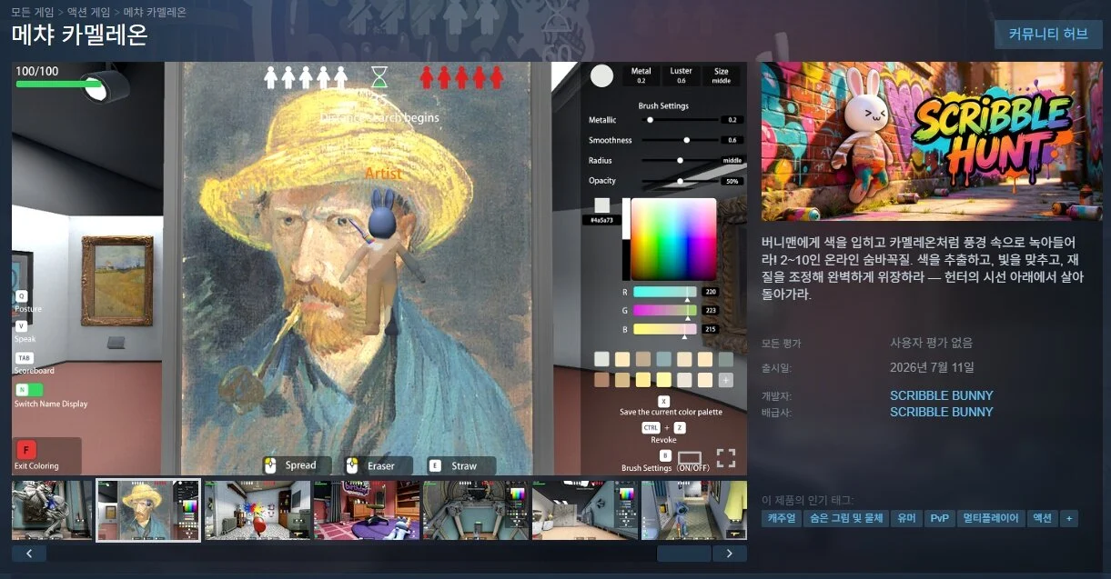Click the X key save palette icon

click(x=663, y=401)
